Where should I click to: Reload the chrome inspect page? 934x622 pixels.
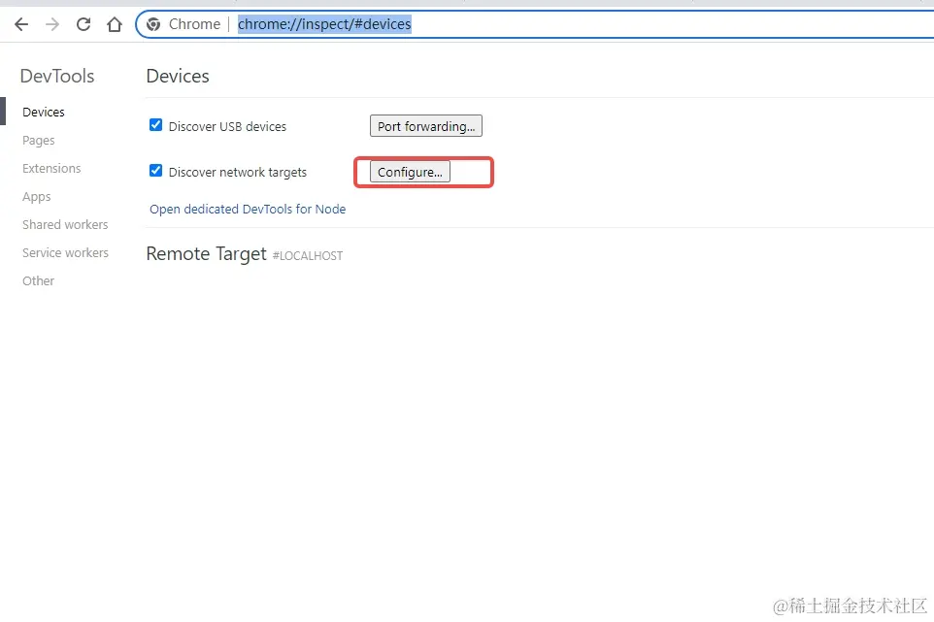pos(83,24)
